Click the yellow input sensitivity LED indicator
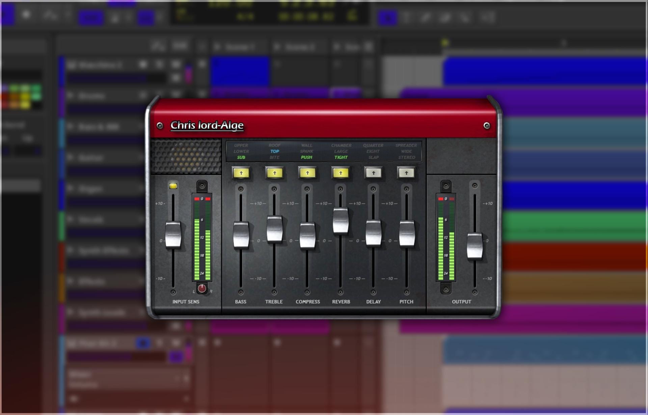648x415 pixels. (x=173, y=186)
